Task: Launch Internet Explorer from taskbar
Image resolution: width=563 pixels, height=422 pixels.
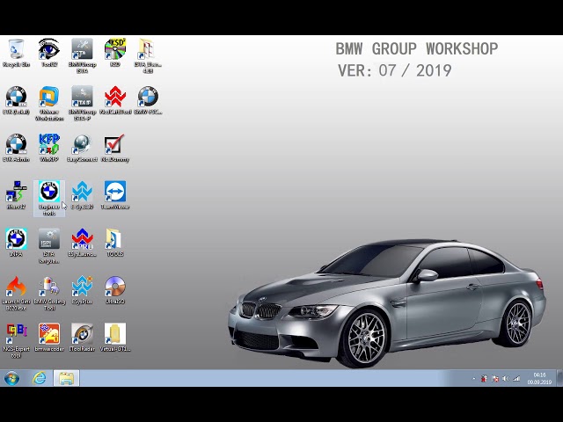Action: pyautogui.click(x=39, y=378)
